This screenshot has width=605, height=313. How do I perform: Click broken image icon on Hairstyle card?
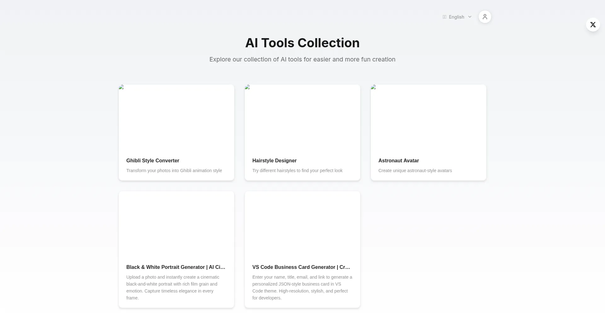point(247,87)
